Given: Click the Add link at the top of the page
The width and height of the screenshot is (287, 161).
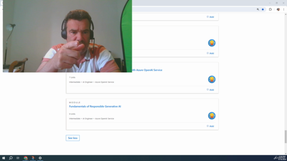Looking at the screenshot, I should click(x=210, y=17).
